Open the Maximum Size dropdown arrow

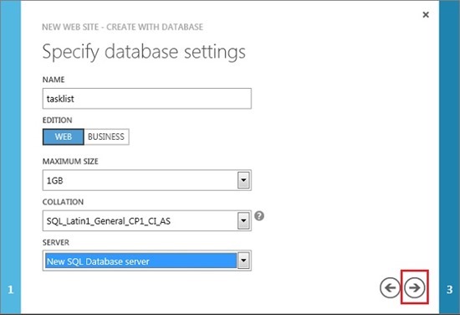tap(243, 180)
